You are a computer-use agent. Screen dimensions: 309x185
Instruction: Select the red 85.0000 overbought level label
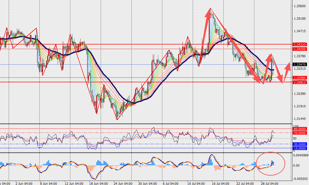[x=300, y=129]
